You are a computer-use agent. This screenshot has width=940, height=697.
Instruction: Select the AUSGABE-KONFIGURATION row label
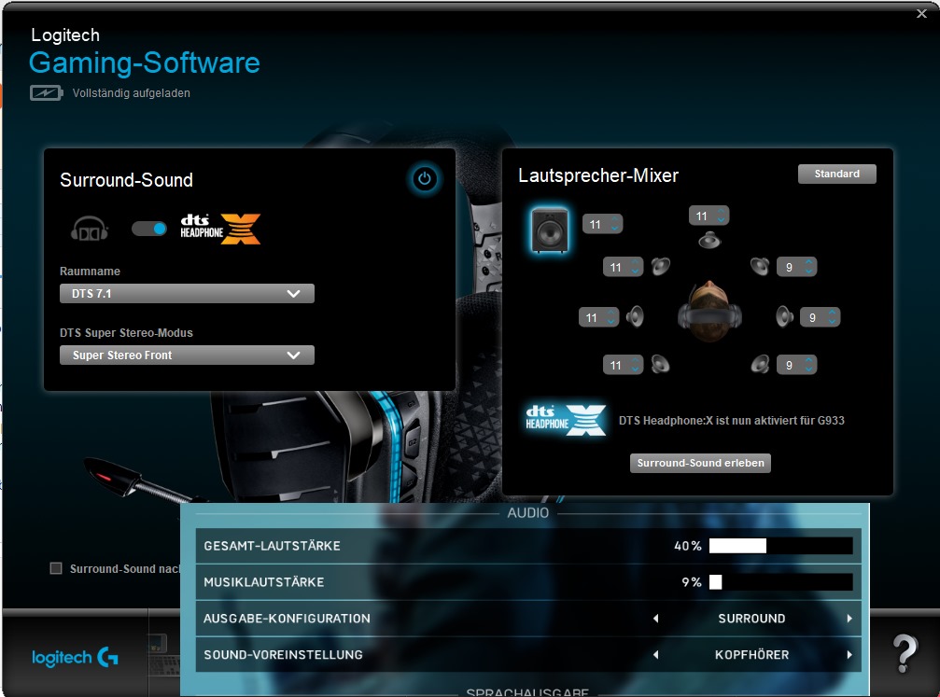click(x=287, y=619)
